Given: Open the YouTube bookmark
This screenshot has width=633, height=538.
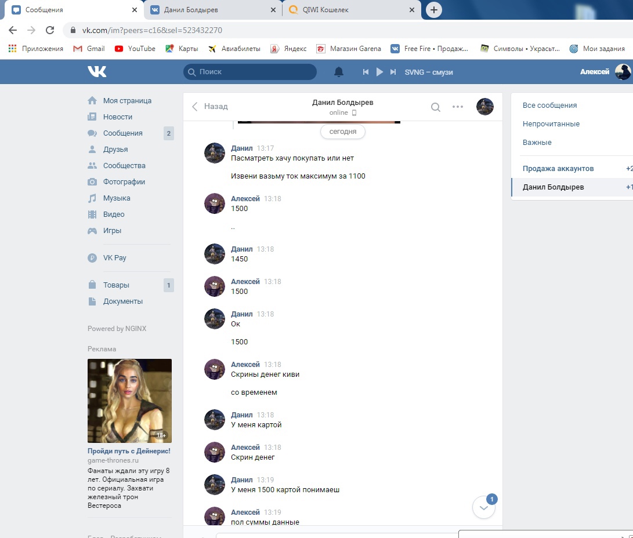Looking at the screenshot, I should tap(135, 49).
